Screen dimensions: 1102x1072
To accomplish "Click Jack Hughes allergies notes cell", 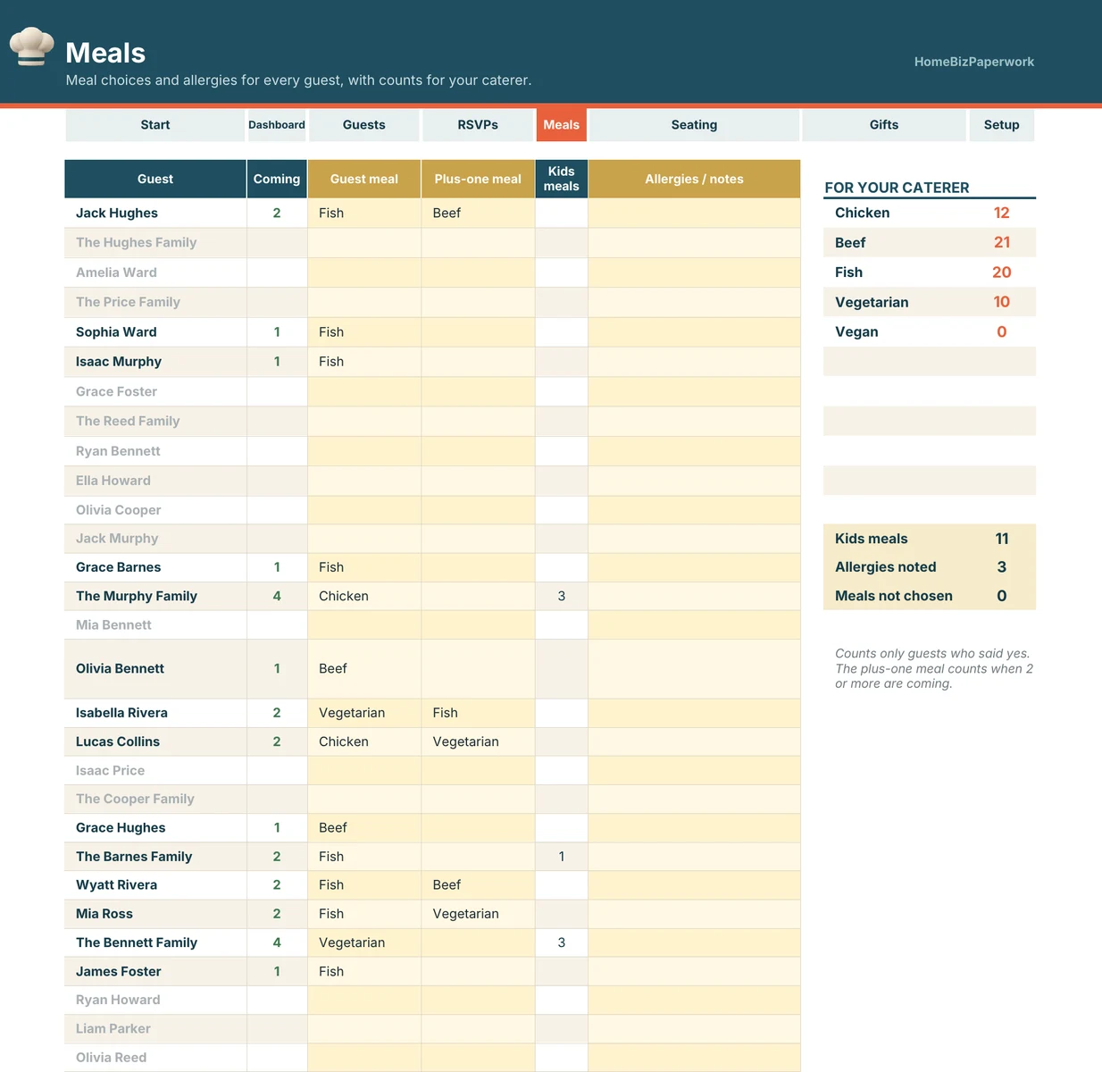I will tap(694, 213).
